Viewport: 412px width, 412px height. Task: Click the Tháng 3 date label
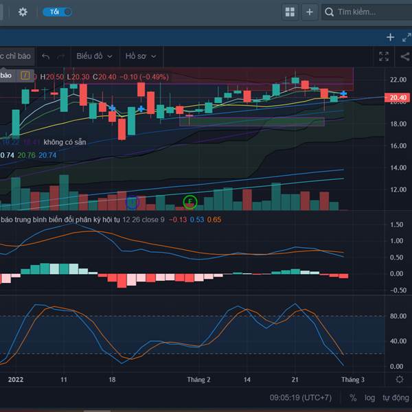click(353, 380)
